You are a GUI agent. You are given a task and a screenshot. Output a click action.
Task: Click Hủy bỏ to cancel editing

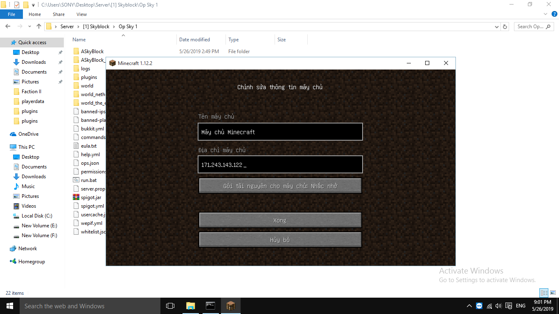point(280,240)
